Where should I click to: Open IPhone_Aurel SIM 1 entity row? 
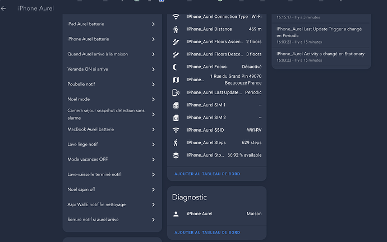click(x=216, y=105)
